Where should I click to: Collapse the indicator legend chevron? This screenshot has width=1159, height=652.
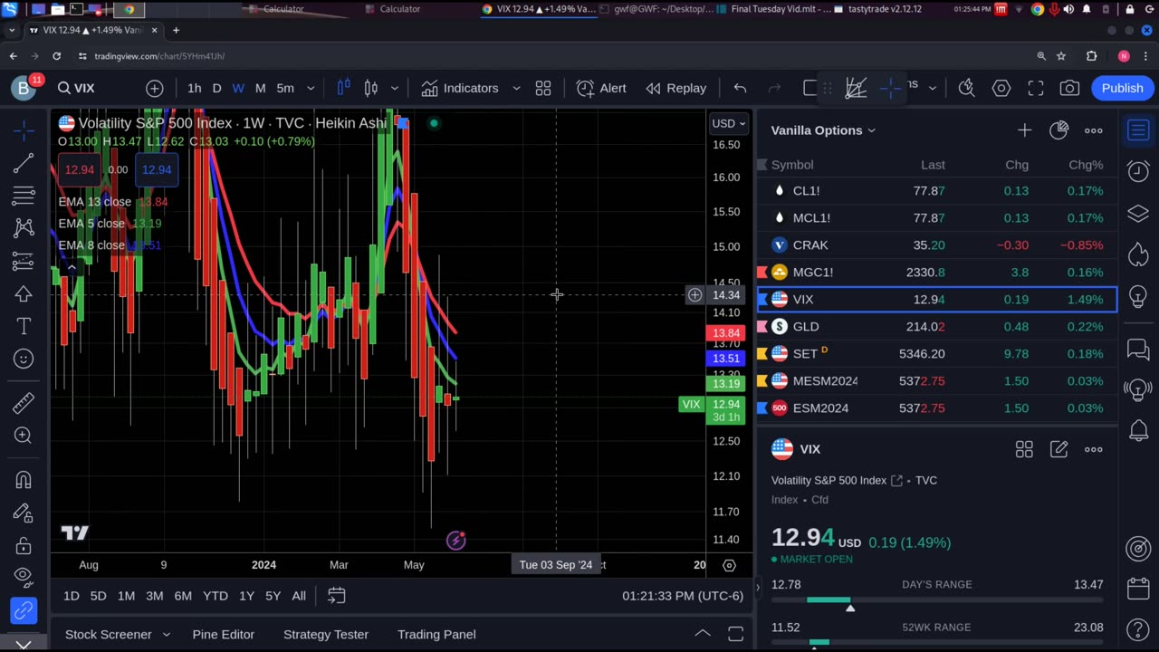tap(72, 266)
